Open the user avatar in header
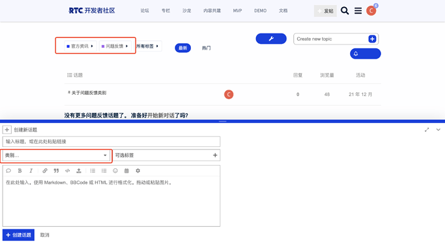 coord(371,11)
